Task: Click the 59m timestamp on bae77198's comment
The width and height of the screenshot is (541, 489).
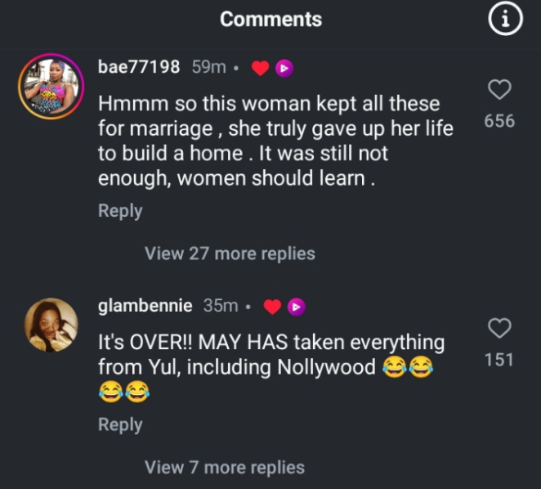Action: (x=208, y=68)
